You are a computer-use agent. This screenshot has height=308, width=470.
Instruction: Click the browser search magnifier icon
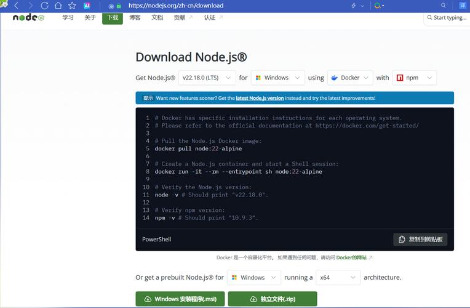pos(444,6)
